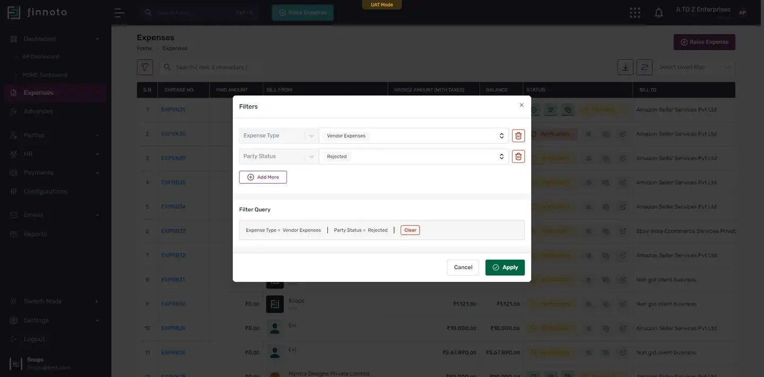The height and width of the screenshot is (377, 764).
Task: Open expense EXPRB35 link
Action: point(173,183)
